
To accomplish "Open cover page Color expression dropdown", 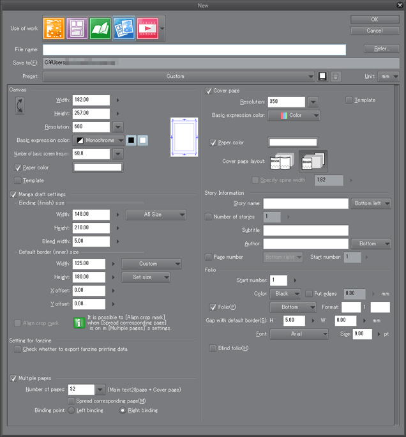I will click(294, 116).
